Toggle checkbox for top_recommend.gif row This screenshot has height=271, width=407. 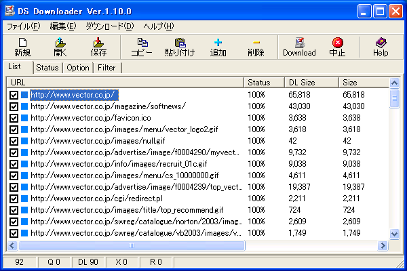click(14, 210)
